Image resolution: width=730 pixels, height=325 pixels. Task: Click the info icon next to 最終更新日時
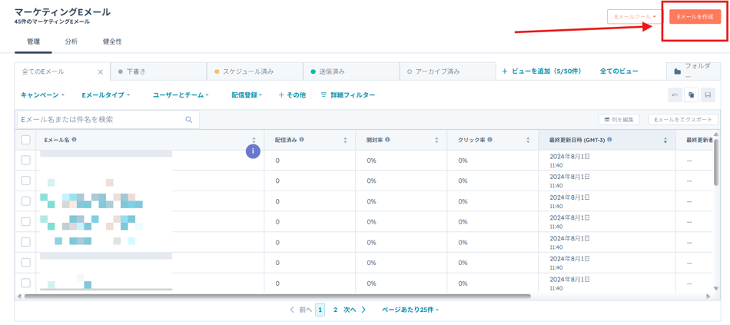609,140
